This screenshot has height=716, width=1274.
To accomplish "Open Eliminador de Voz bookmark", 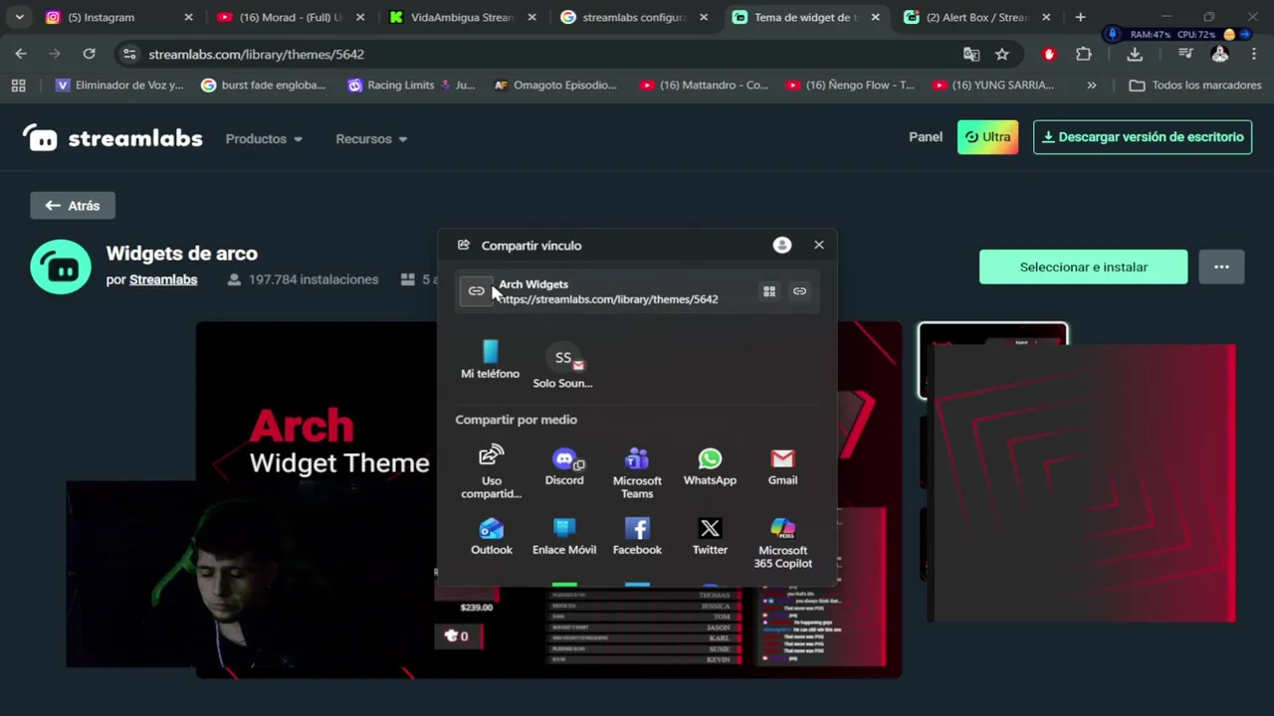I will tap(119, 86).
